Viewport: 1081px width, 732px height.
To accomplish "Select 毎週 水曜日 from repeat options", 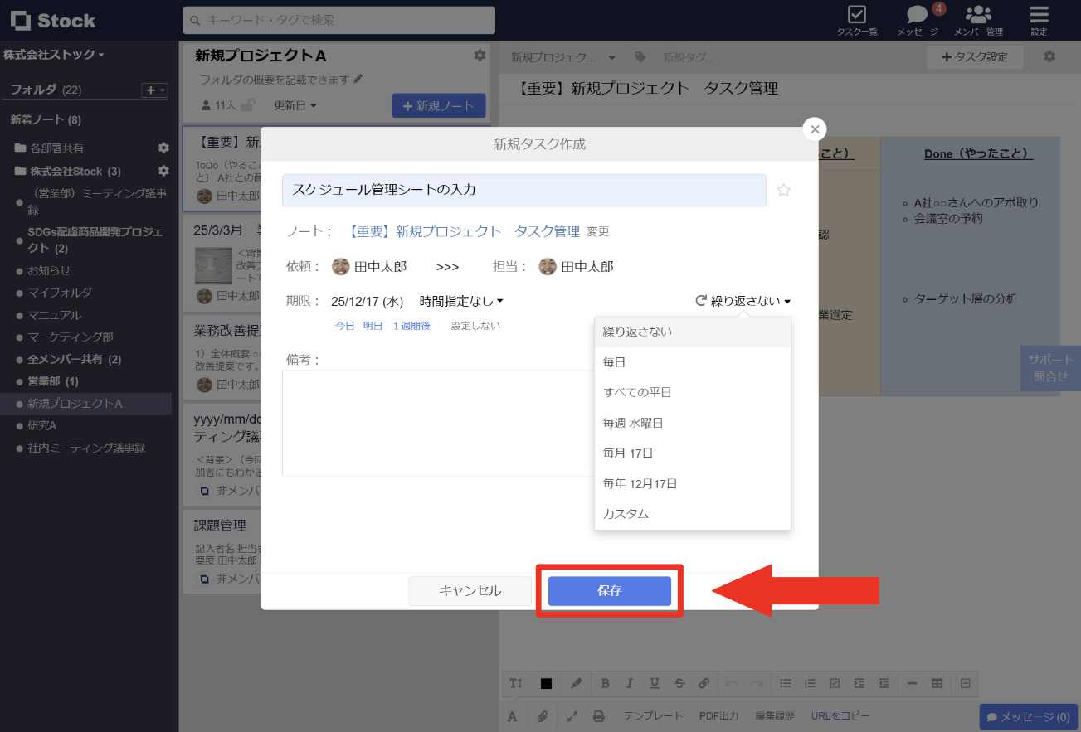I will pyautogui.click(x=634, y=422).
